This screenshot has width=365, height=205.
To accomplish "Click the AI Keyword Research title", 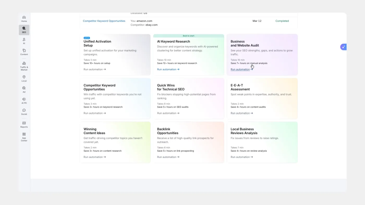I will point(173,41).
